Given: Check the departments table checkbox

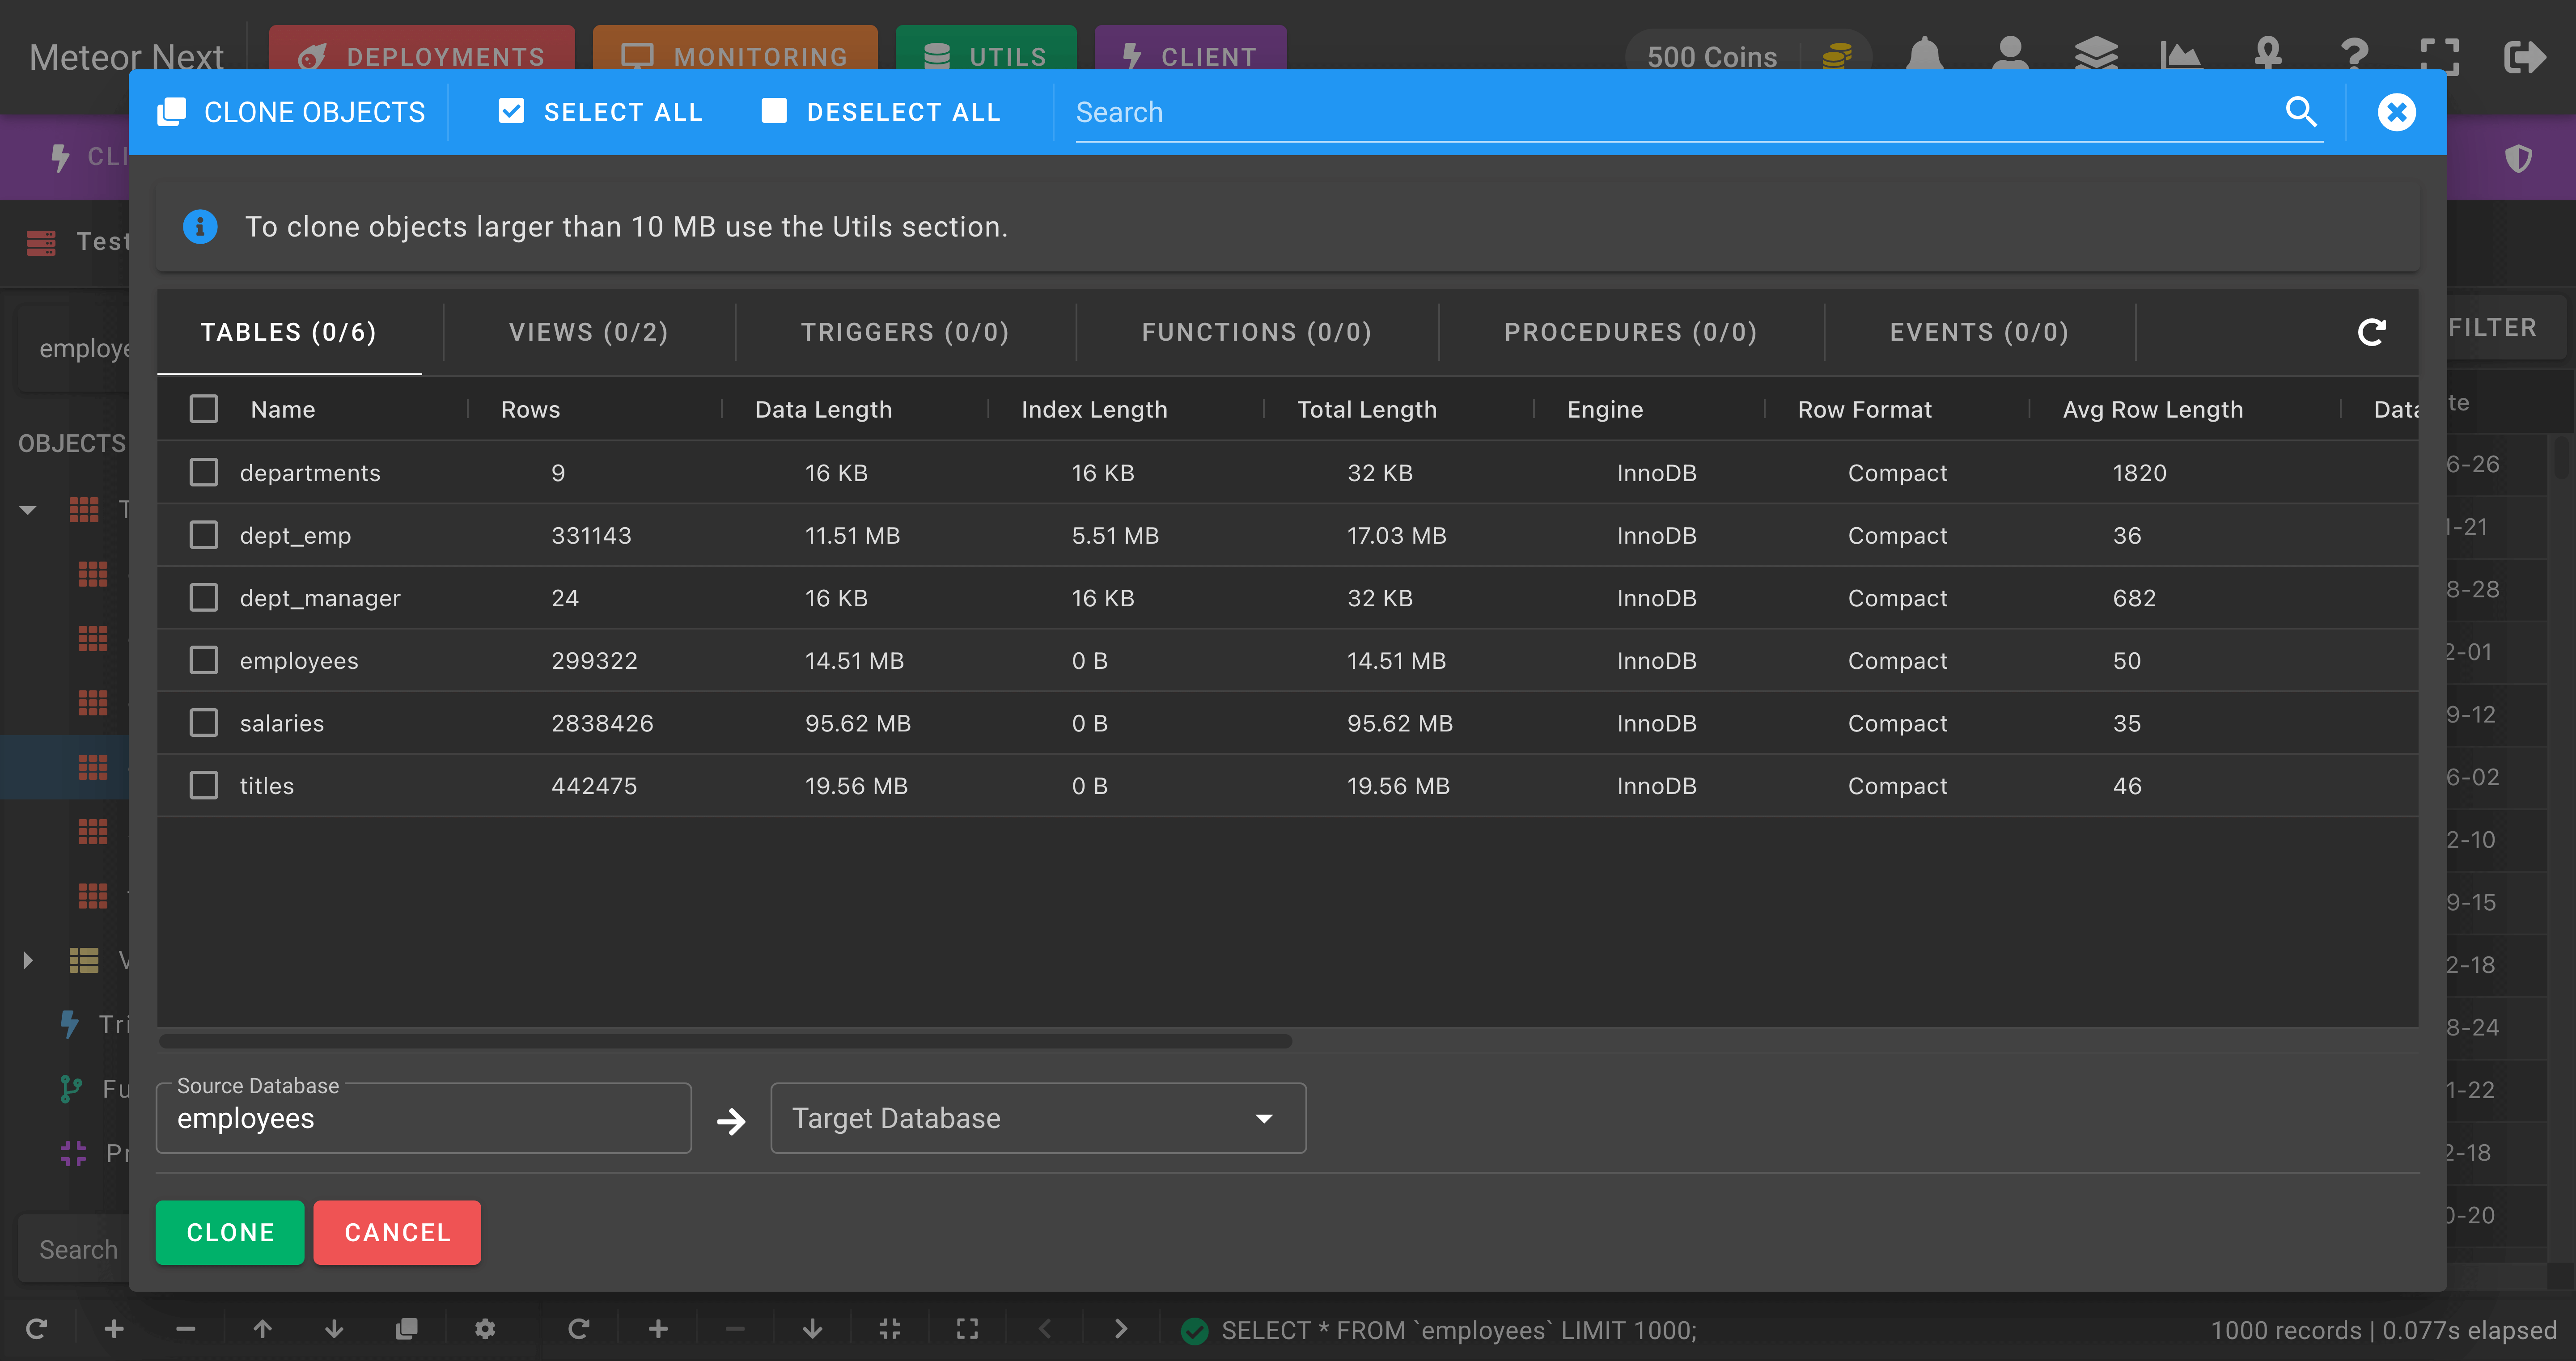Looking at the screenshot, I should point(204,472).
